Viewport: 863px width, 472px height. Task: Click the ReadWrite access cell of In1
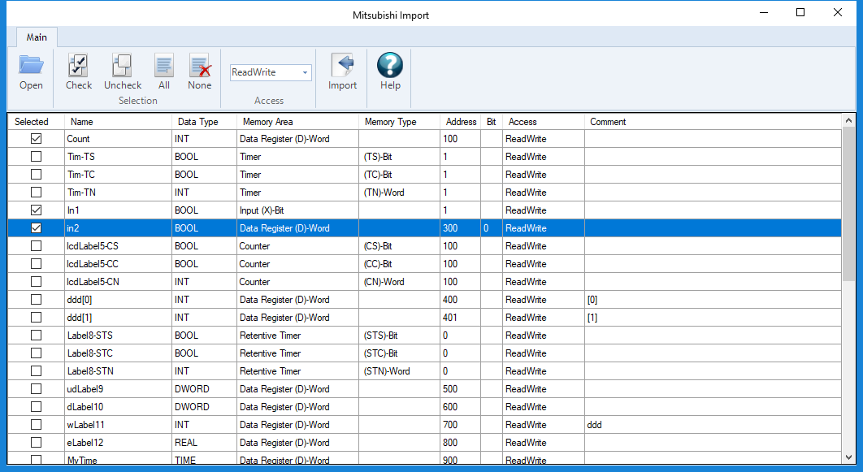point(543,210)
